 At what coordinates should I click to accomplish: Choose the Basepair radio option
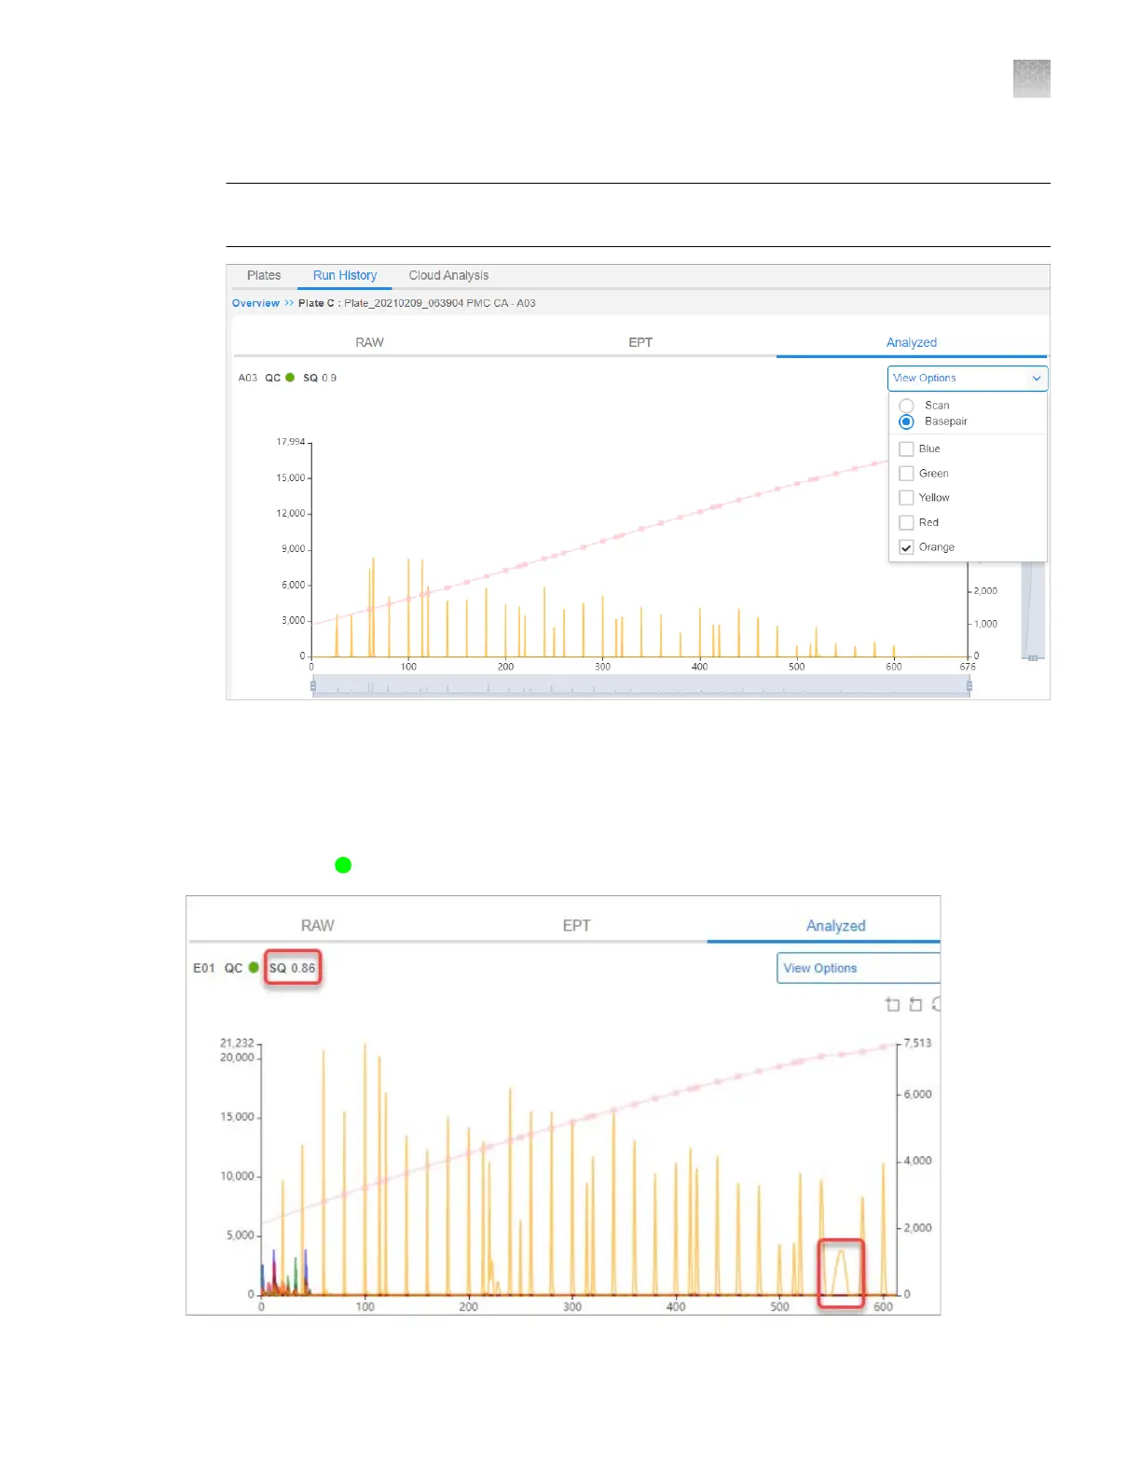click(x=906, y=421)
